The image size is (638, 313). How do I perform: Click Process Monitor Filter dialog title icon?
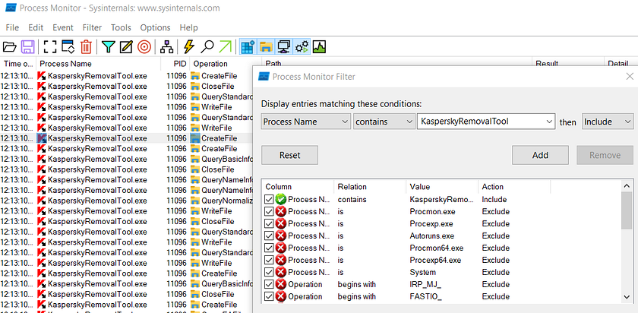click(264, 77)
